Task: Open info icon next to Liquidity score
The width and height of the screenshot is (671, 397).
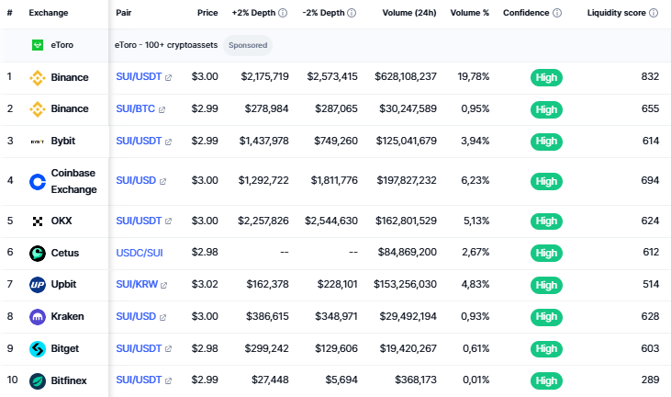Action: (x=654, y=13)
